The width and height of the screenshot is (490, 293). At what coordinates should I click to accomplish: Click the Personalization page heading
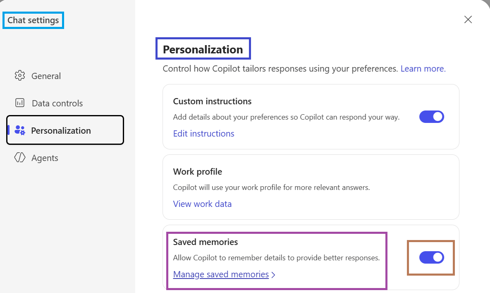[203, 49]
